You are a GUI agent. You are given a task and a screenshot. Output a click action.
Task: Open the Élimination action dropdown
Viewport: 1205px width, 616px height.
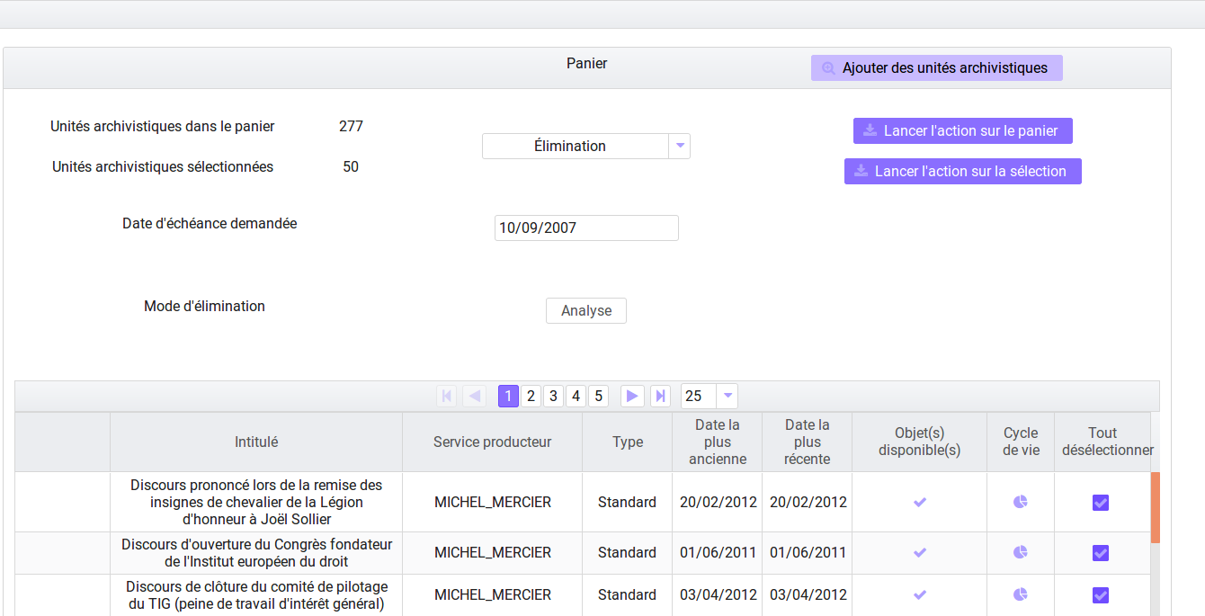point(680,146)
